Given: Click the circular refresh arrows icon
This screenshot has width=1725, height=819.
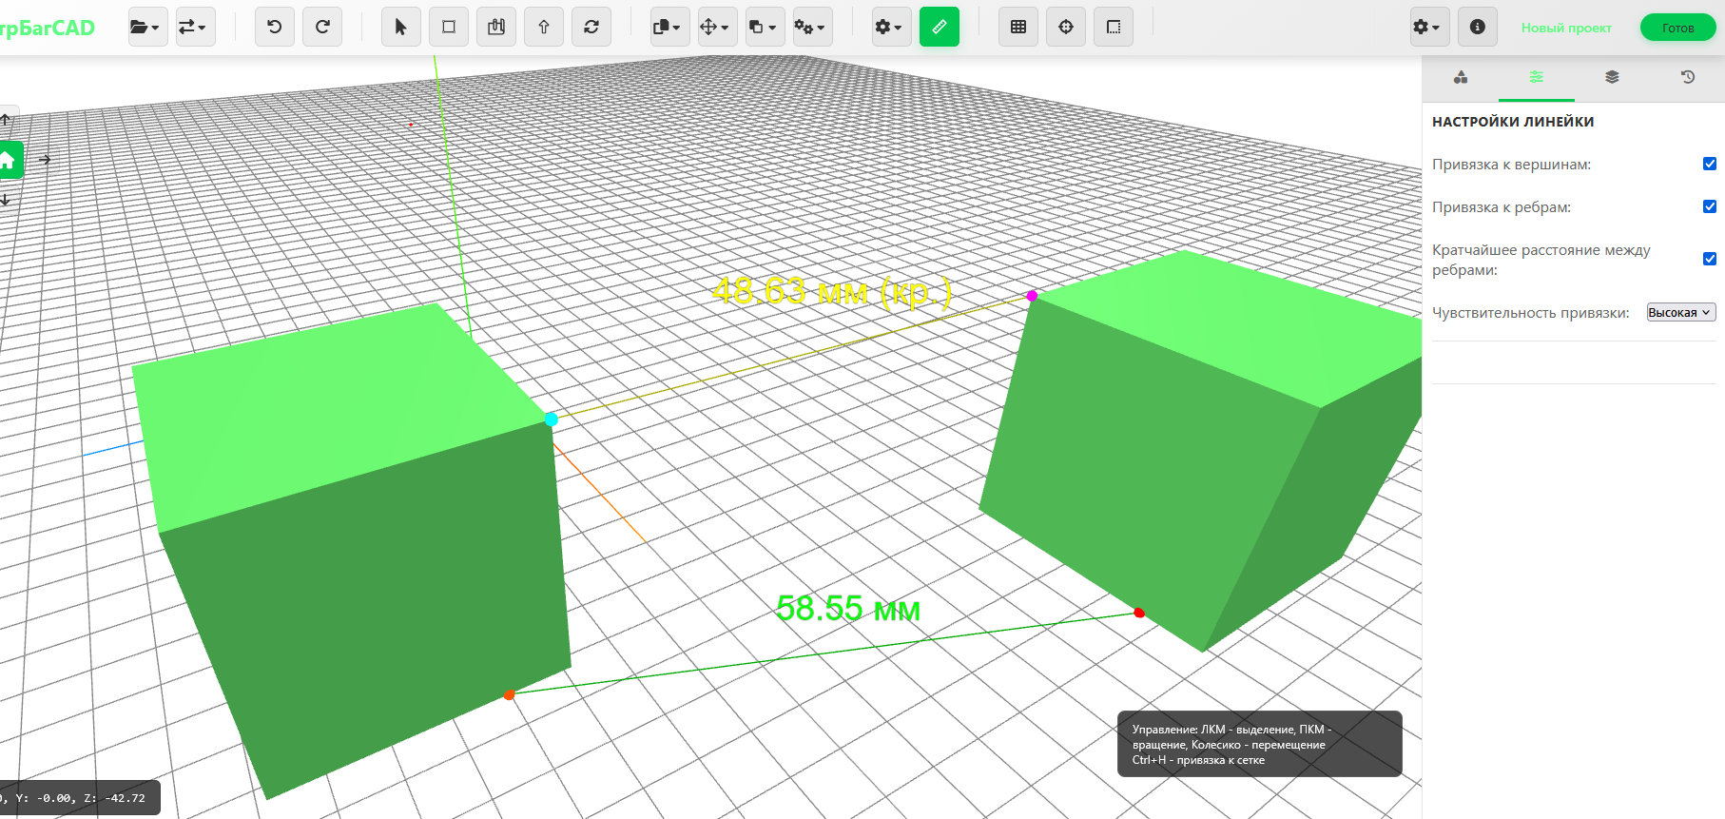Looking at the screenshot, I should (591, 27).
